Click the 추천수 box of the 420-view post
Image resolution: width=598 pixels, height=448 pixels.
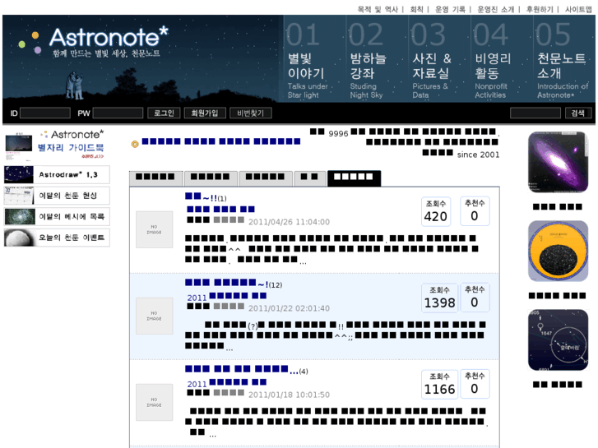click(475, 210)
